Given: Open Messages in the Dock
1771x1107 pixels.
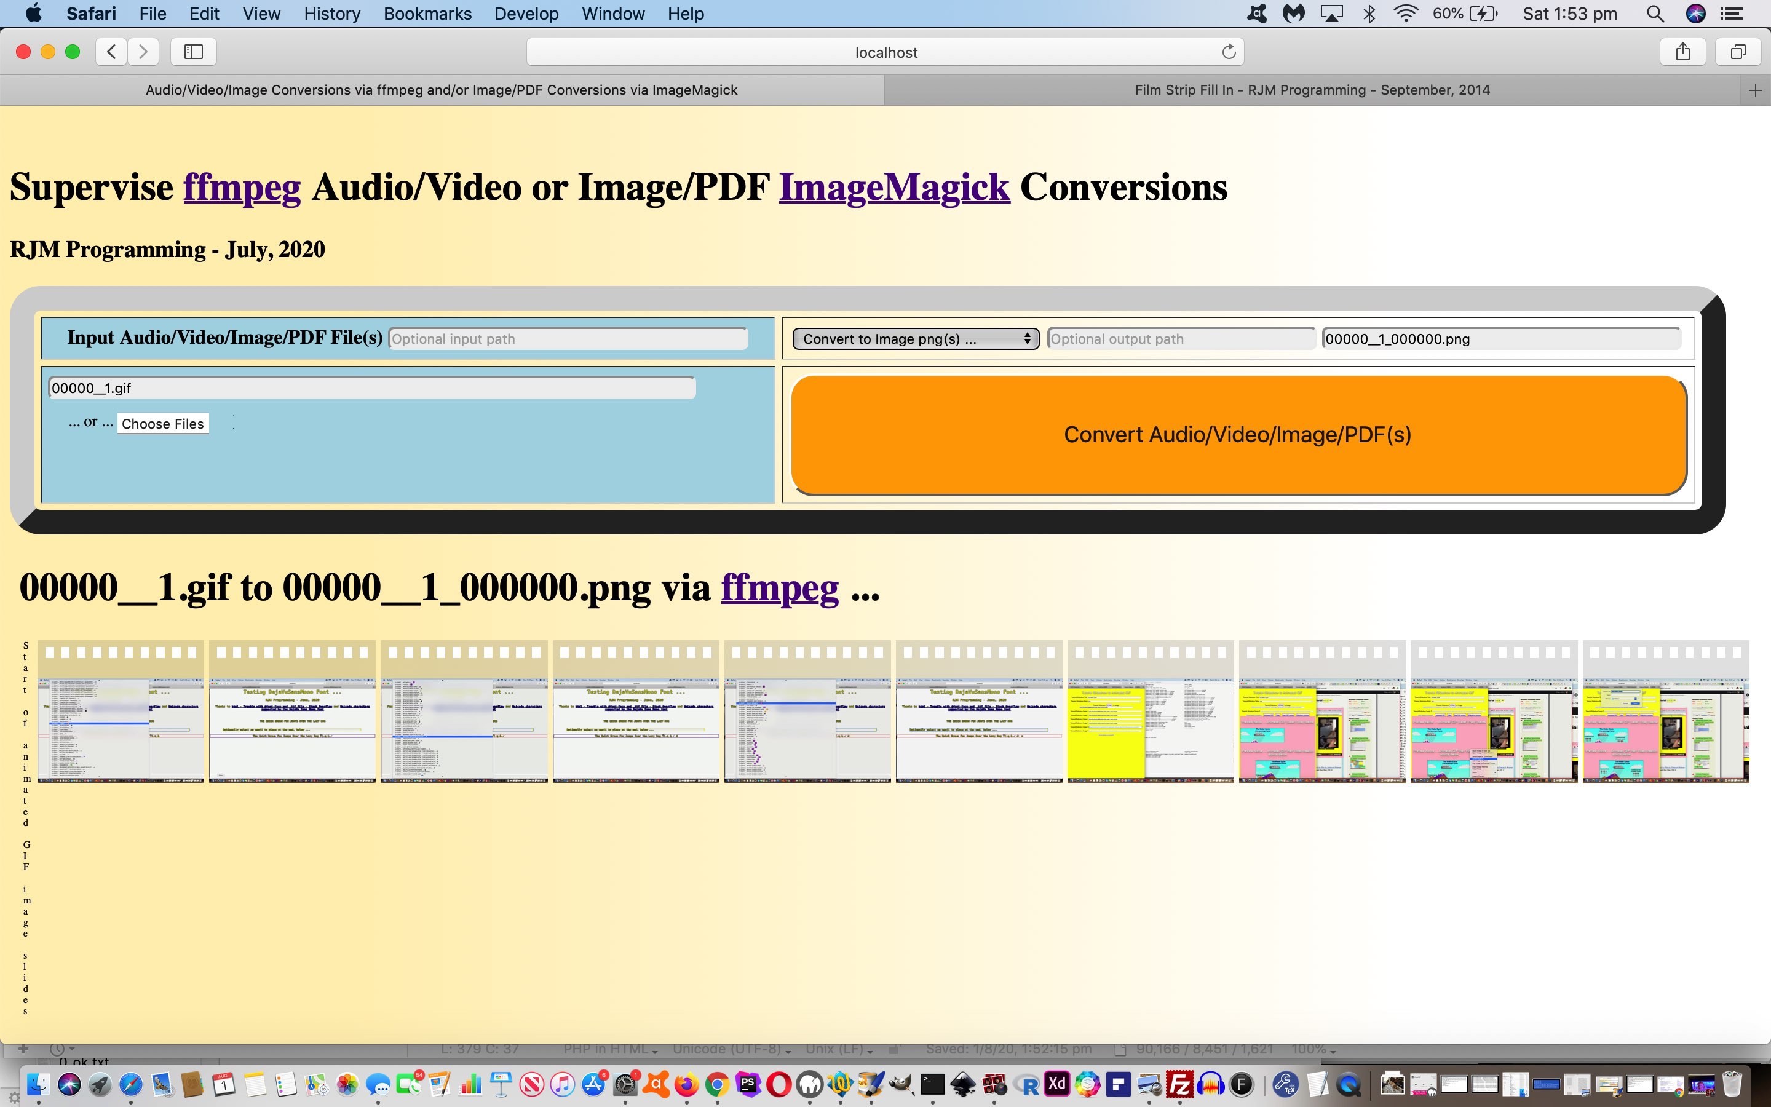Looking at the screenshot, I should pos(378,1084).
